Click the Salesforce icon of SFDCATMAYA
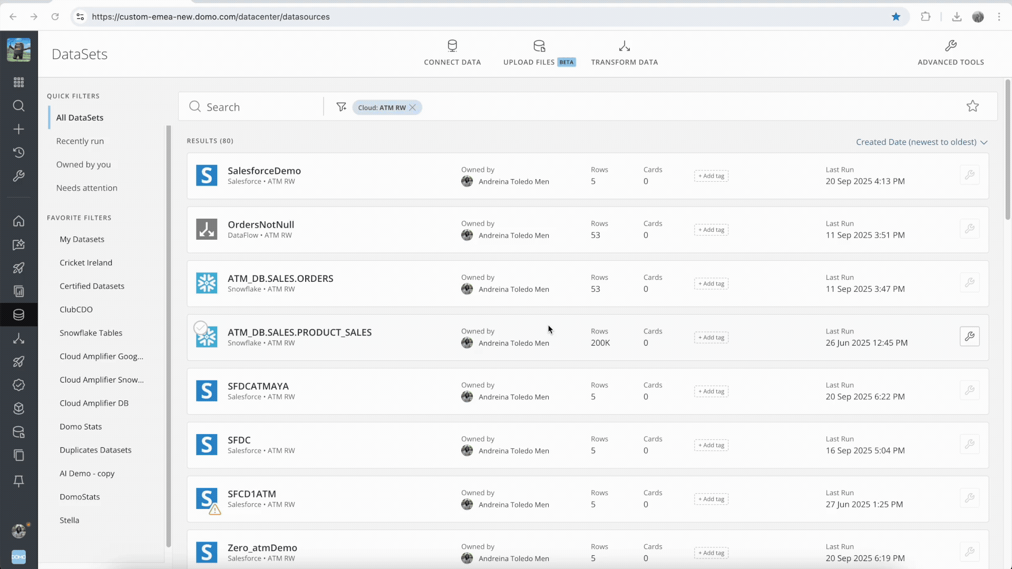Viewport: 1012px width, 569px height. pos(207,391)
